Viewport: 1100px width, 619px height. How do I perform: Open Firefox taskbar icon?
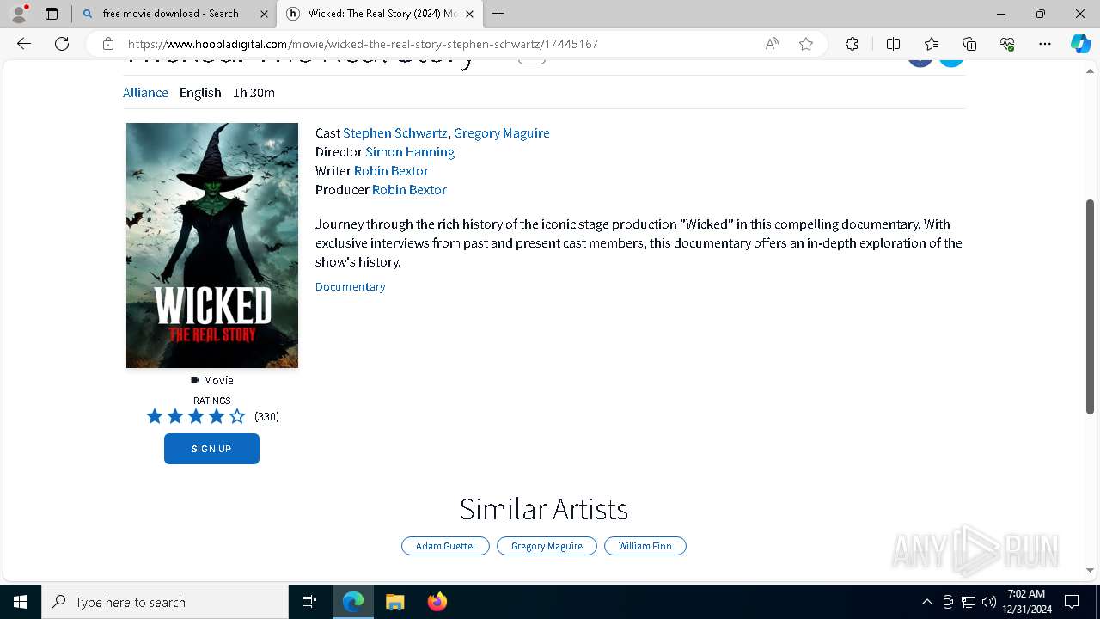(437, 602)
